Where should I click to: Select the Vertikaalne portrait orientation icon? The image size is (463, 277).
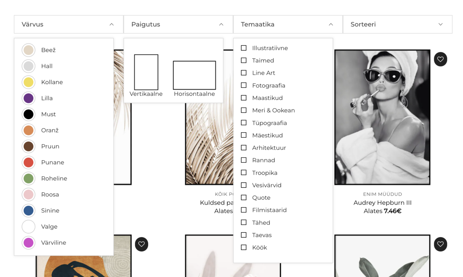(x=146, y=72)
